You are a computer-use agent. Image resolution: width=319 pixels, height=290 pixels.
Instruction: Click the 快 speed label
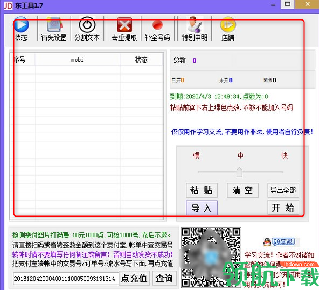[285, 156]
